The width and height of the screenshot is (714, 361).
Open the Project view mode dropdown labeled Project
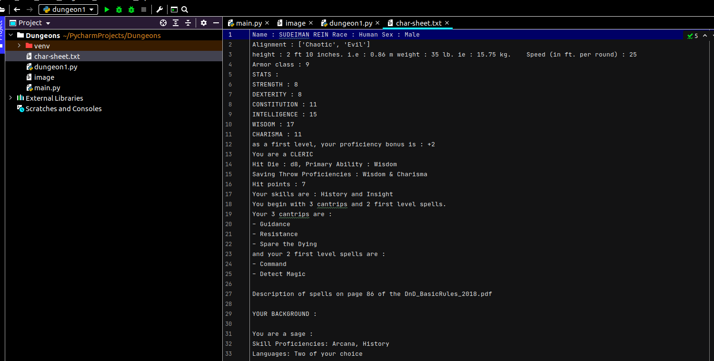point(30,23)
